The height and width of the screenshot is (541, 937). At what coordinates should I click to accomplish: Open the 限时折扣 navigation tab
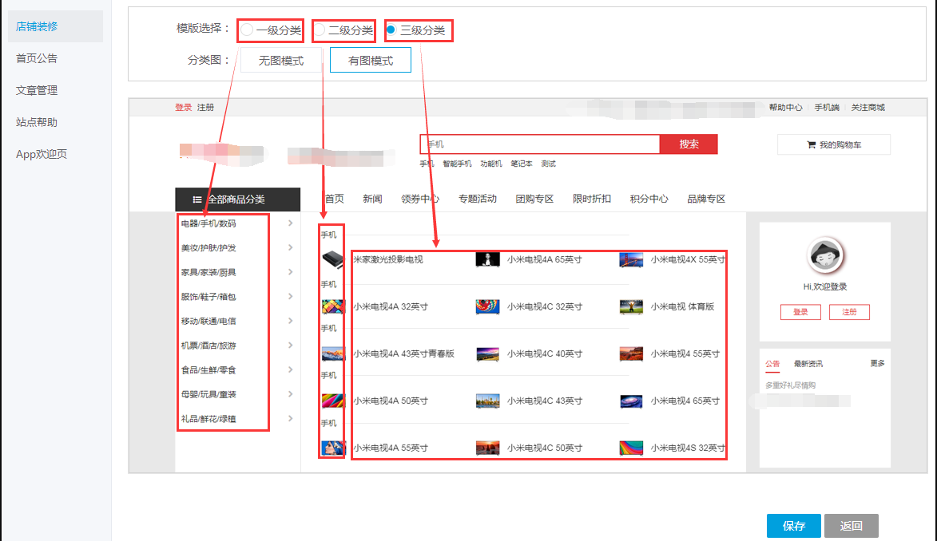coord(592,199)
